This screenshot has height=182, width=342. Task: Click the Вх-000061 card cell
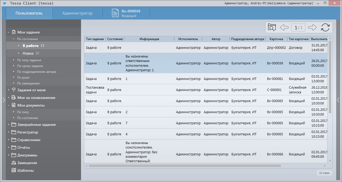[276, 79]
